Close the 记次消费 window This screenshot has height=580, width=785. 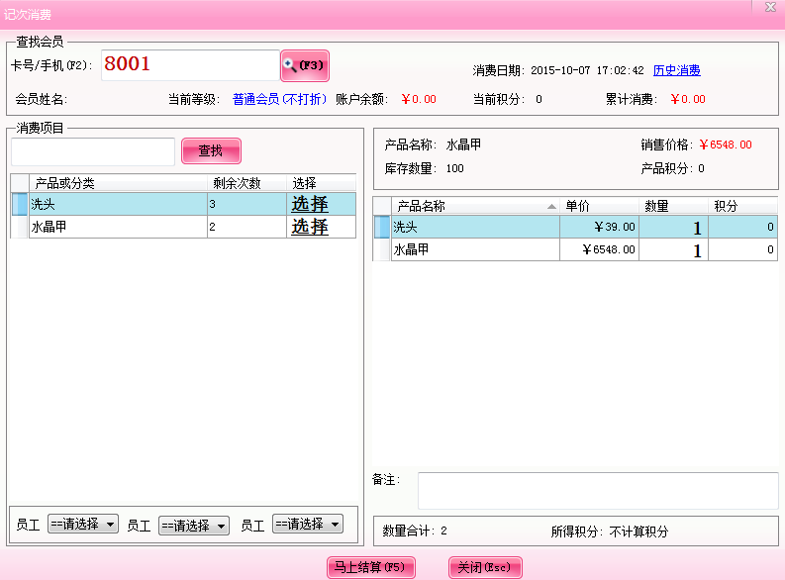pos(770,7)
